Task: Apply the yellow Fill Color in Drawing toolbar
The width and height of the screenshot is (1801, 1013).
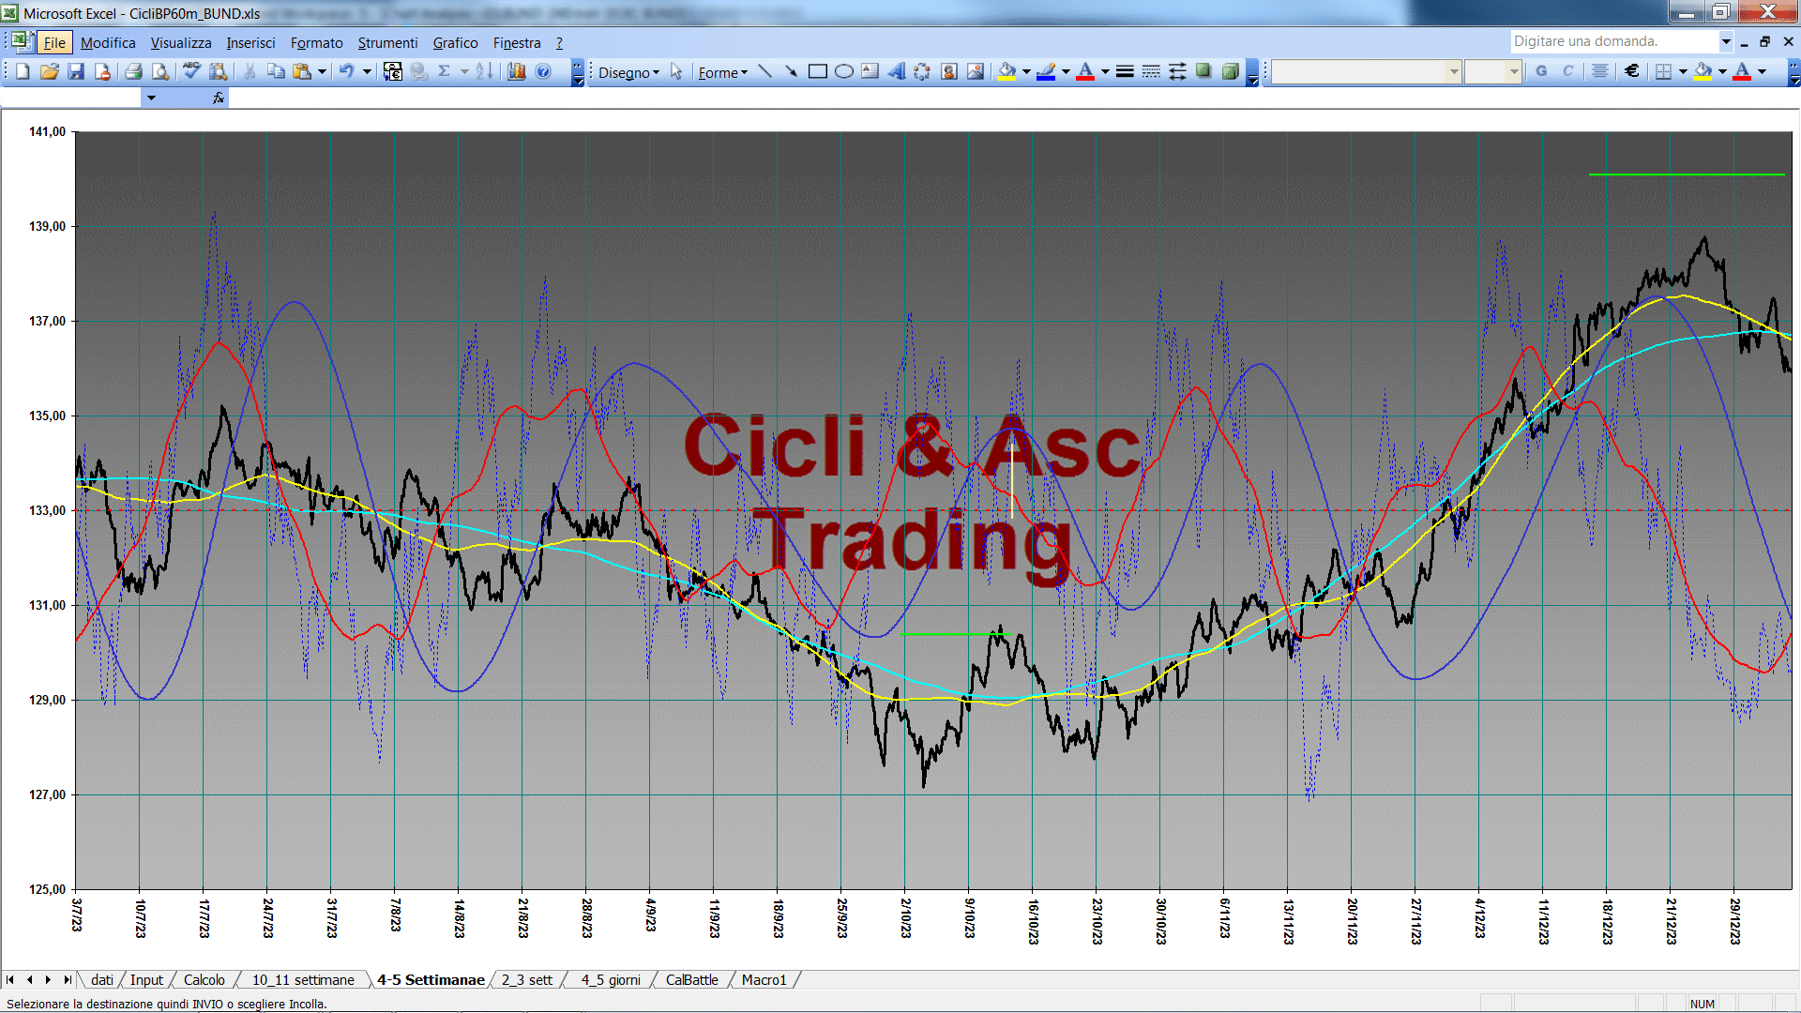Action: 1006,71
